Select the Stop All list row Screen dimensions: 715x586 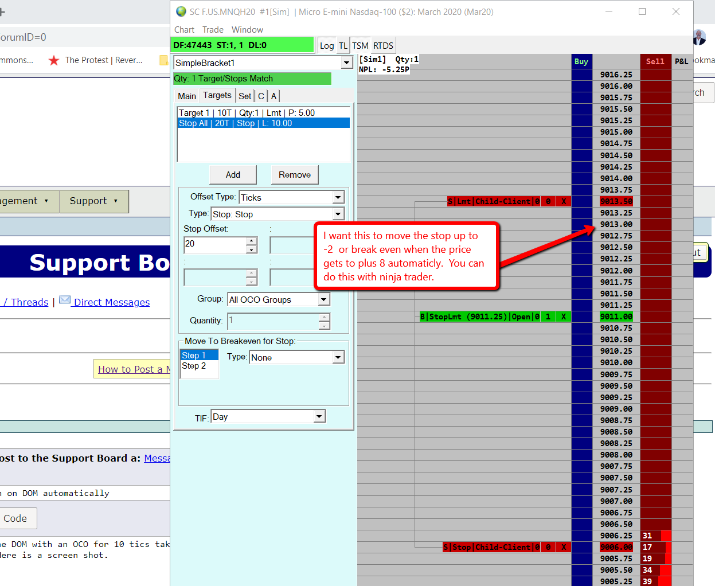coord(264,123)
